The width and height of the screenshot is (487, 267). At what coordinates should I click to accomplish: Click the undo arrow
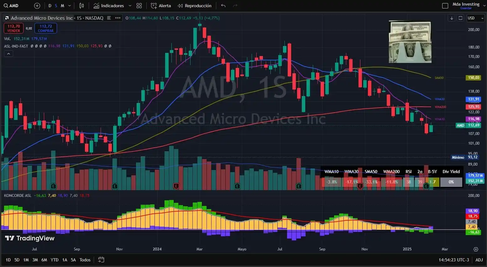click(223, 6)
